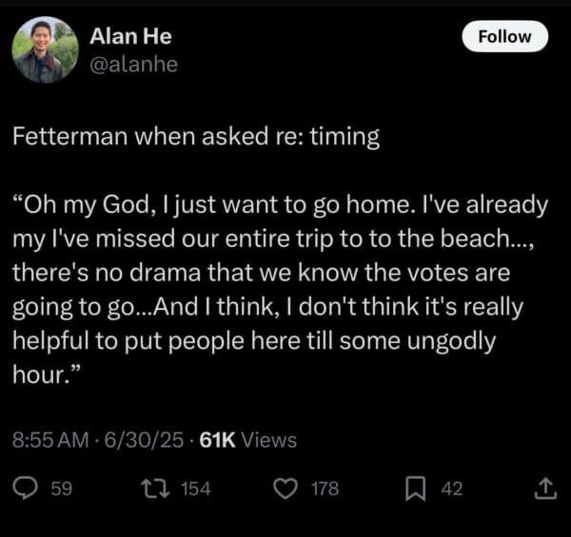Viewport: 571px width, 537px height.
Task: Click the 'Views' label text
Action: (269, 439)
